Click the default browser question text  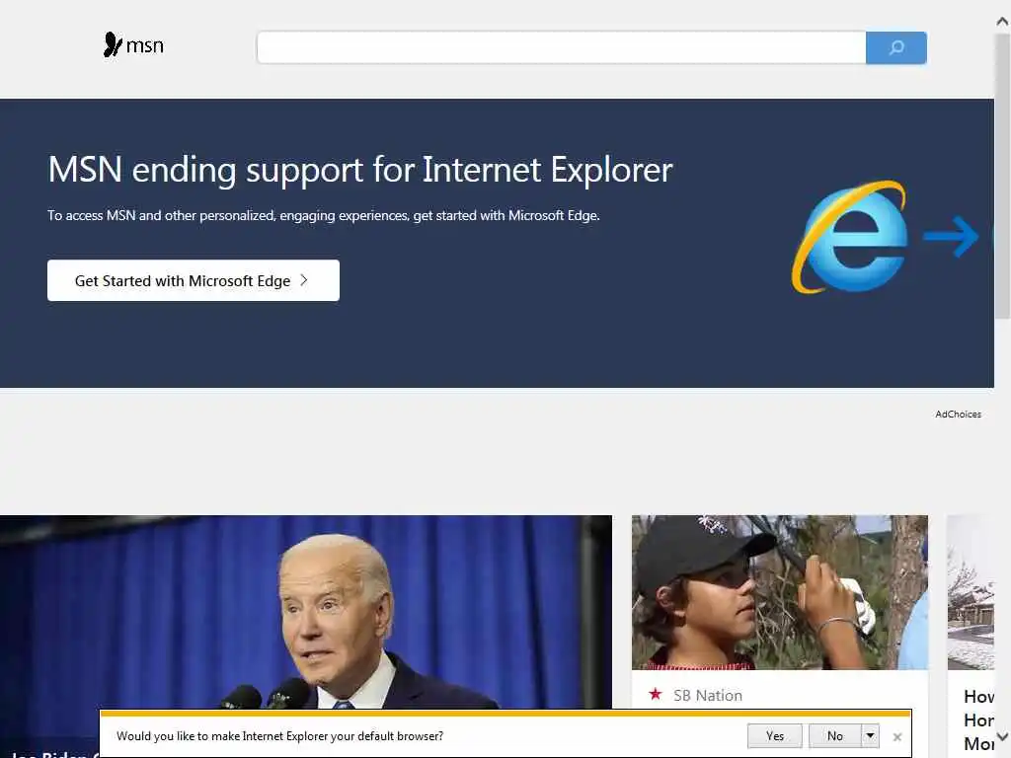279,736
